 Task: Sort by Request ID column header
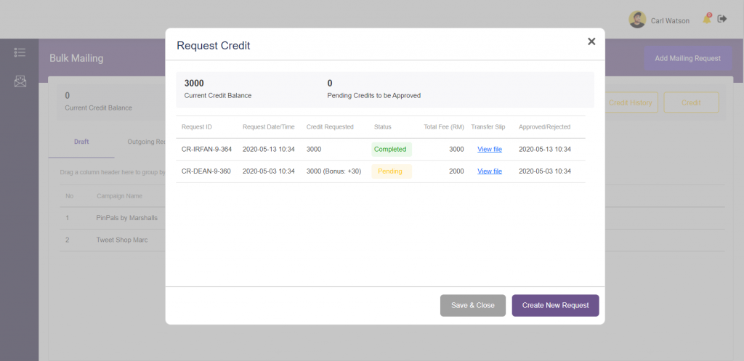pyautogui.click(x=197, y=127)
